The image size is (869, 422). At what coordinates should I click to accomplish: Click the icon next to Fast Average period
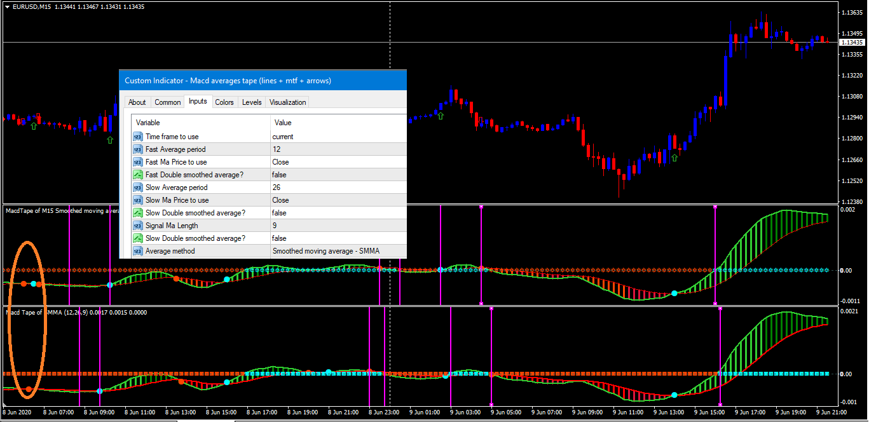pyautogui.click(x=138, y=149)
